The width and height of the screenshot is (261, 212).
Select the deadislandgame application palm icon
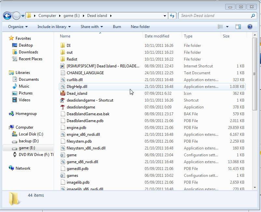click(x=62, y=107)
